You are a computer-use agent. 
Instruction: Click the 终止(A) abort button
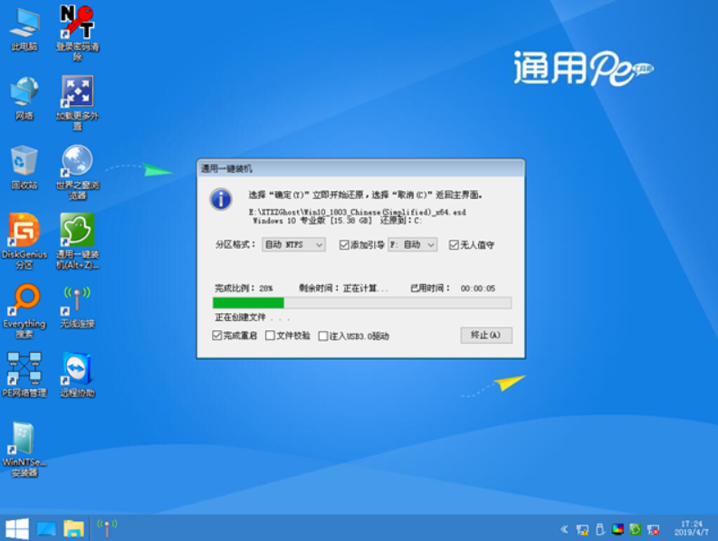click(486, 335)
